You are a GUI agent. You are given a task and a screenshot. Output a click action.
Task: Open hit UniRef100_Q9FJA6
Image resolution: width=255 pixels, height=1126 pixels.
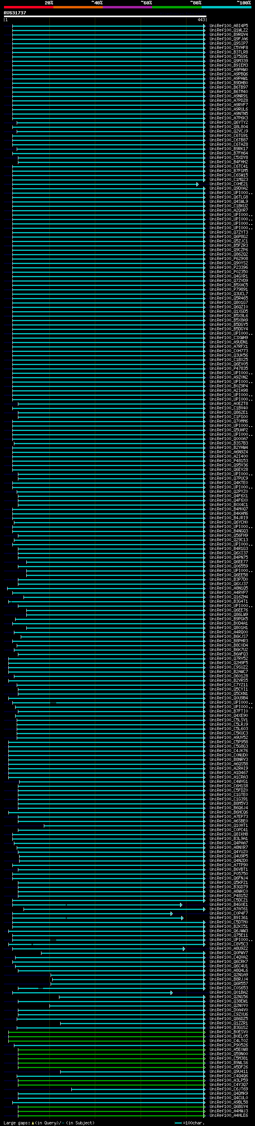pyautogui.click(x=229, y=39)
